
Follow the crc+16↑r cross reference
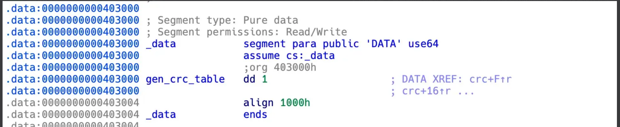point(426,91)
